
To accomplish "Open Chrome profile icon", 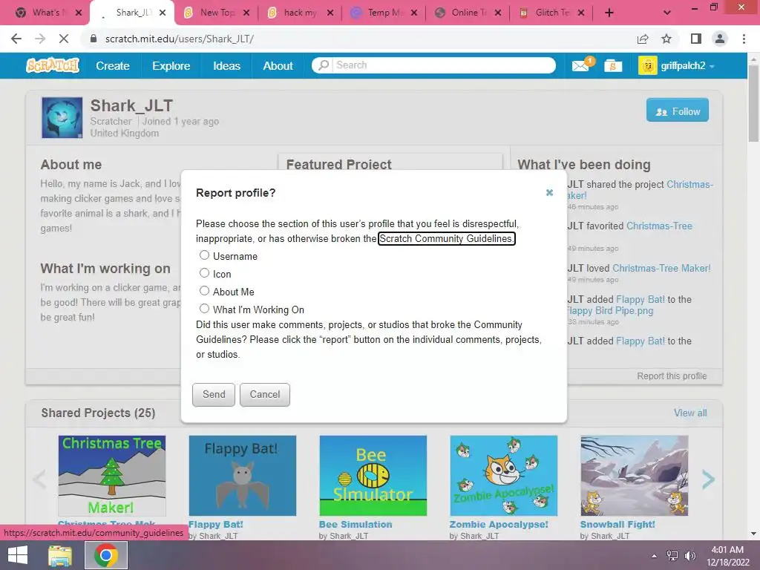I will click(x=720, y=39).
